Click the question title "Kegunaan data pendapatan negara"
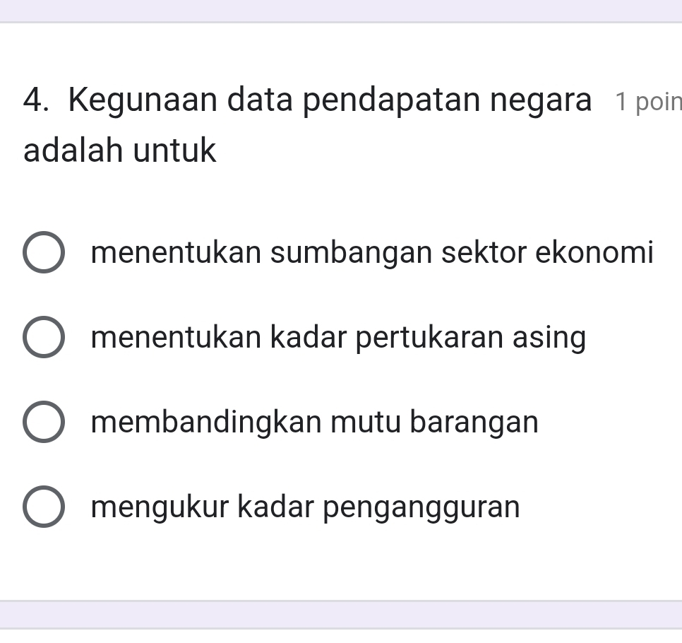The height and width of the screenshot is (643, 682). pyautogui.click(x=330, y=101)
